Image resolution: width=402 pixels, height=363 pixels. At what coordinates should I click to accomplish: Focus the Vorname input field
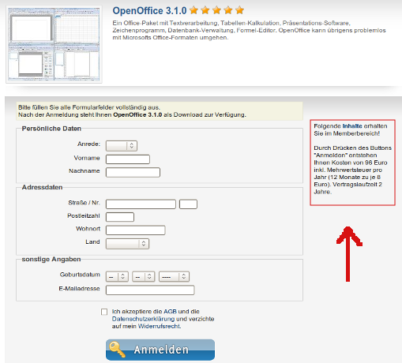(x=128, y=159)
